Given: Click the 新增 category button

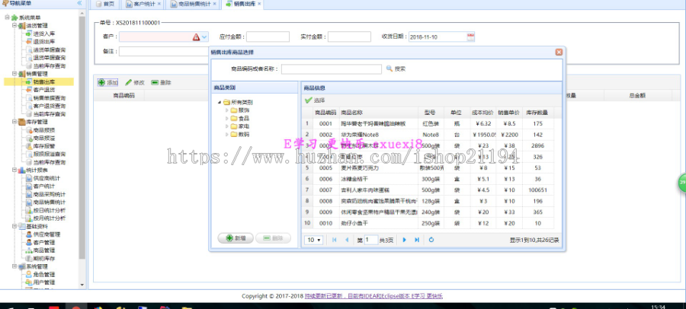Looking at the screenshot, I should [236, 238].
